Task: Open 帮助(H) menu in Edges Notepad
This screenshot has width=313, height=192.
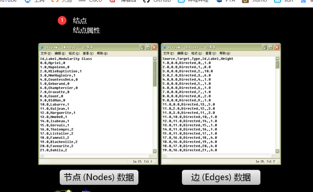Action: point(225,54)
